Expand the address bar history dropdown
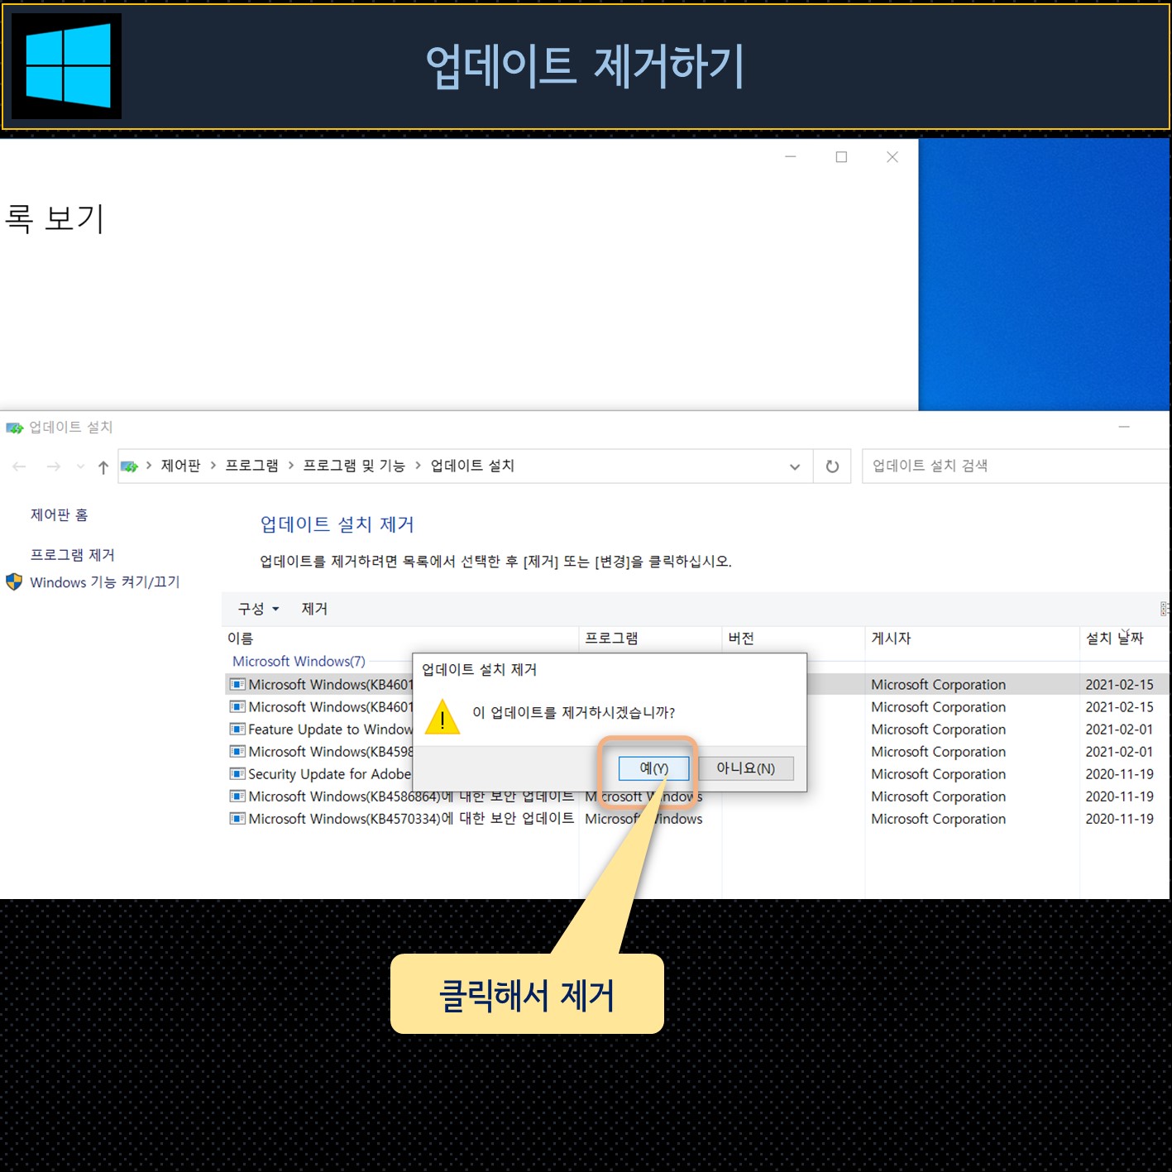 pyautogui.click(x=795, y=466)
